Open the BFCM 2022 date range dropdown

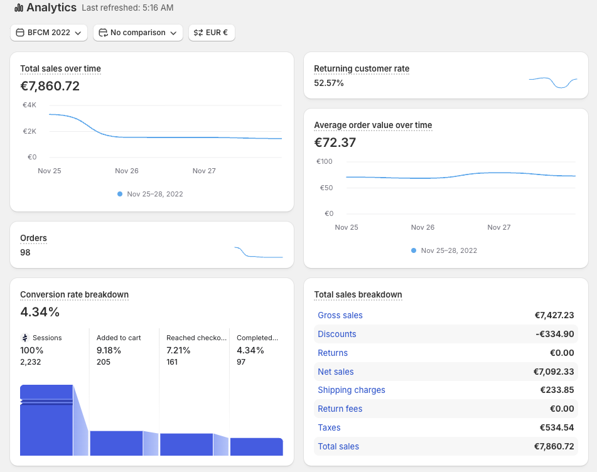tap(49, 33)
